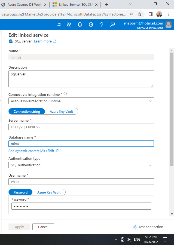Click the SQL server database icon
The width and height of the screenshot is (174, 245).
(x=11, y=41)
